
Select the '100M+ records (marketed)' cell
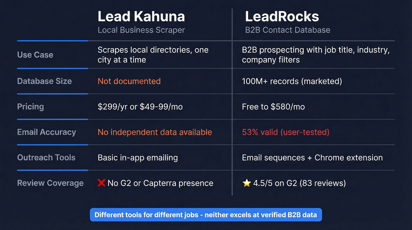(292, 81)
